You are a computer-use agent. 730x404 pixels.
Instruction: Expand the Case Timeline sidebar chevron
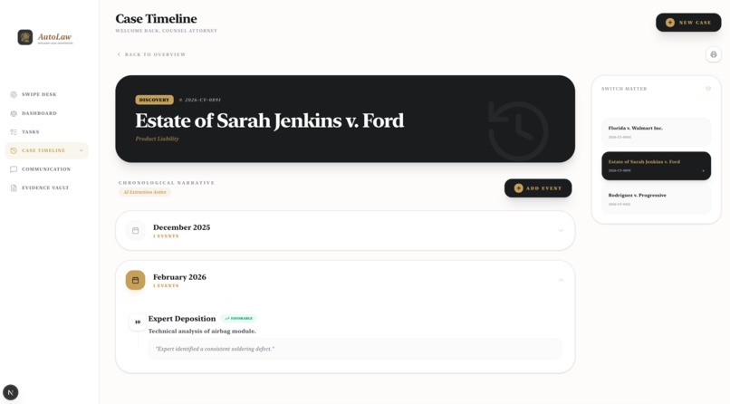[81, 150]
